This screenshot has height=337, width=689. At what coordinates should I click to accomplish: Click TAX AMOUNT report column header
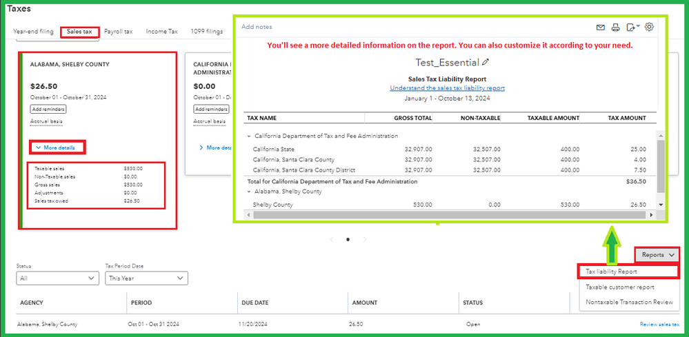(x=627, y=118)
